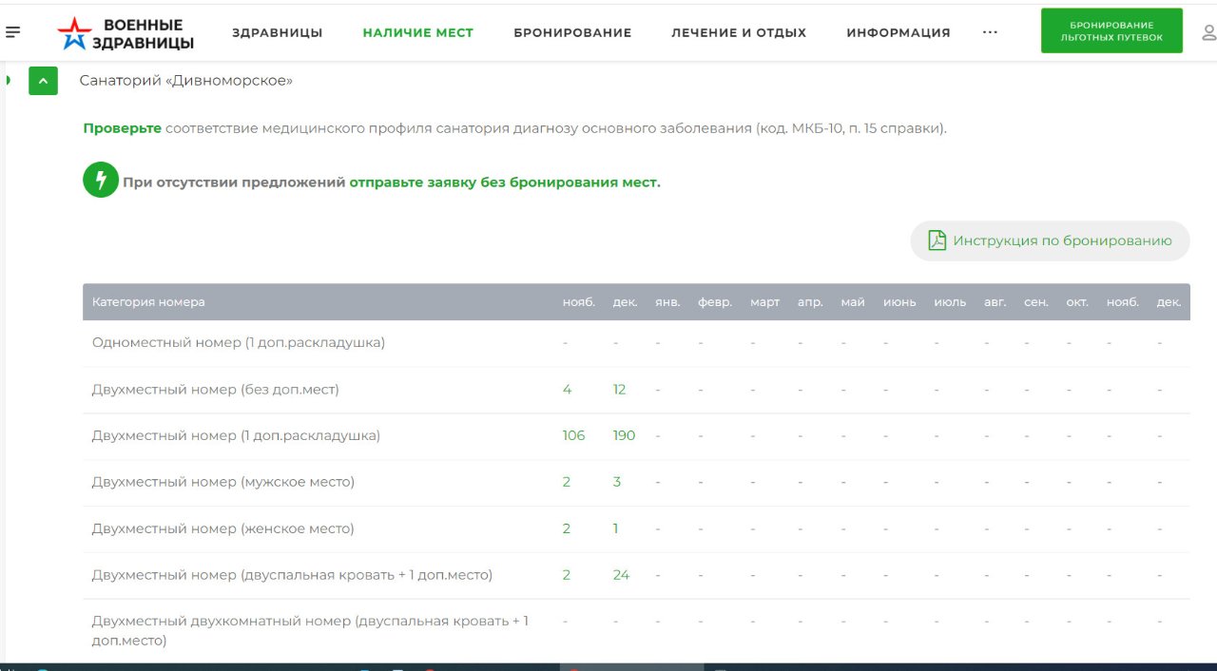Image resolution: width=1217 pixels, height=671 pixels.
Task: Open the Информация menu
Action: (898, 32)
